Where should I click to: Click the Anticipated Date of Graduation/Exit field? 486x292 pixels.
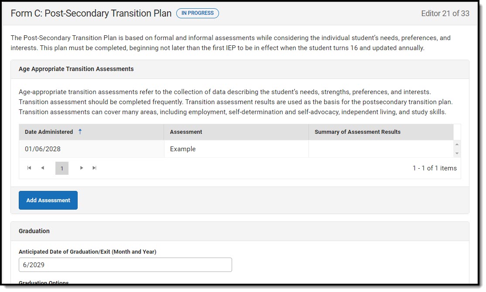[125, 265]
